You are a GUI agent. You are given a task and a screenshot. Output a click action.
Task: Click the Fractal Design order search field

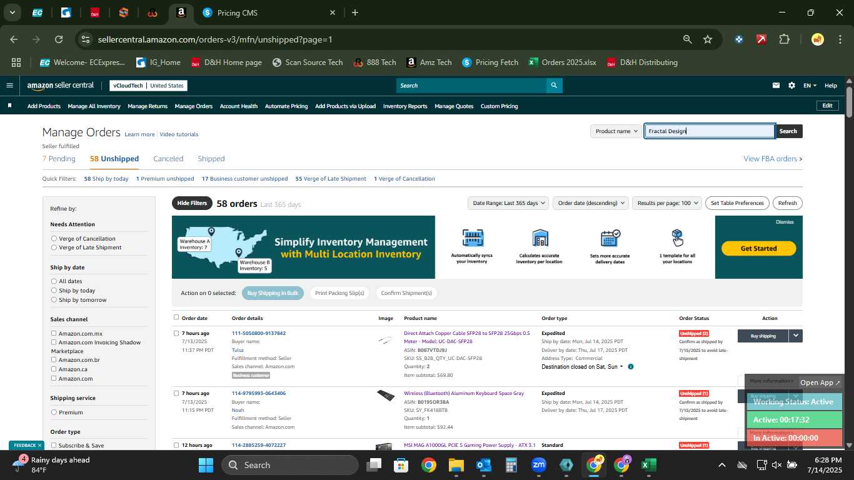[x=710, y=131]
